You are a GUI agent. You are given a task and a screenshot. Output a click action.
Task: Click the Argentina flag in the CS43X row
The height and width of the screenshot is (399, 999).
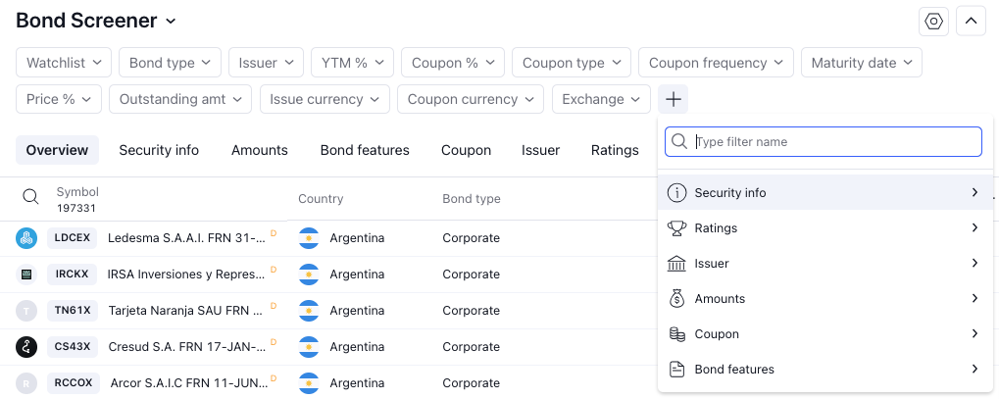point(309,347)
